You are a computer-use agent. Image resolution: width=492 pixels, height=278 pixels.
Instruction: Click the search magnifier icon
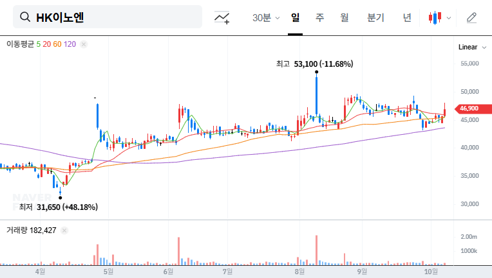click(x=25, y=17)
